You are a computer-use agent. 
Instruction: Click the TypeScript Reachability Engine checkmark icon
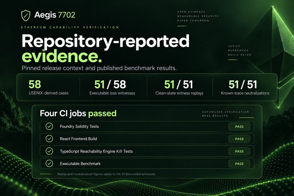pyautogui.click(x=49, y=151)
